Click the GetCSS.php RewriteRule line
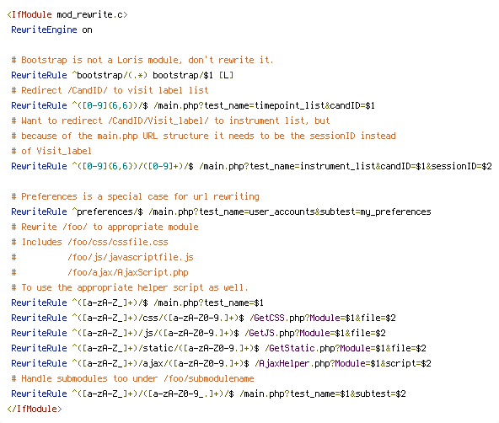The image size is (499, 423). pos(203,318)
